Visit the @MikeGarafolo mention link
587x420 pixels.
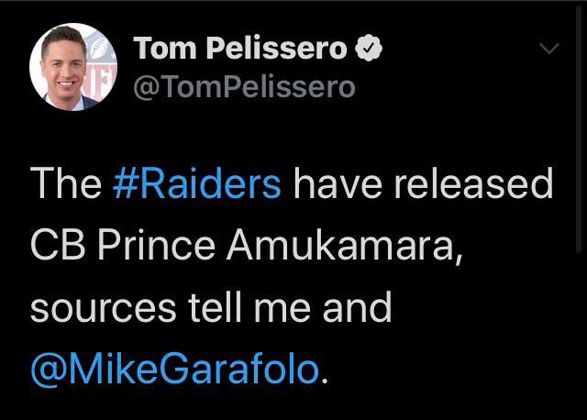coord(176,371)
